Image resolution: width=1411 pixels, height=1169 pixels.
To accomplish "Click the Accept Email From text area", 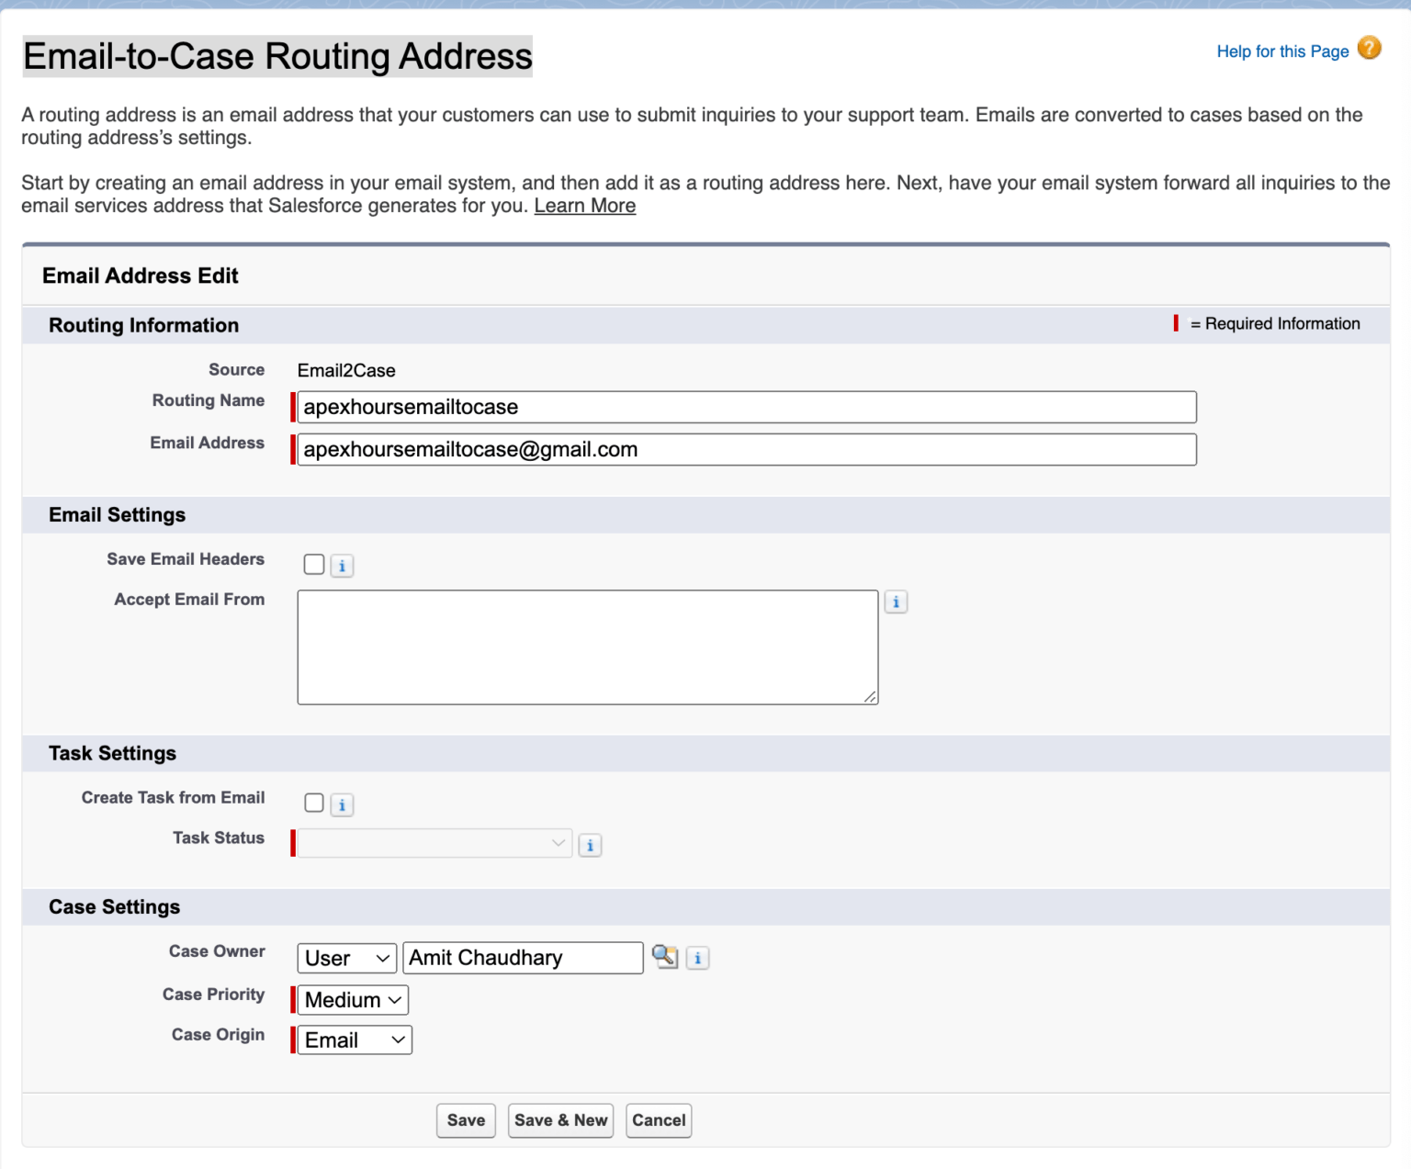I will click(x=586, y=646).
